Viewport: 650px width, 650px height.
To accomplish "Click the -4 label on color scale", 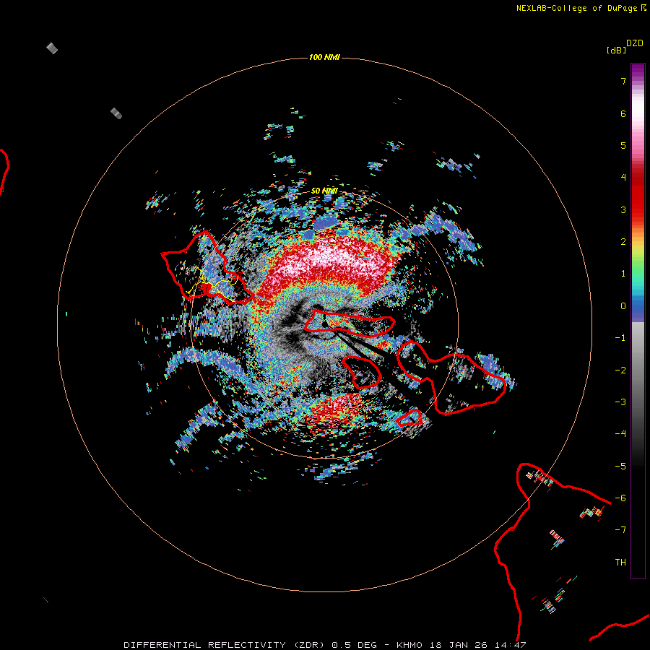I will point(620,434).
